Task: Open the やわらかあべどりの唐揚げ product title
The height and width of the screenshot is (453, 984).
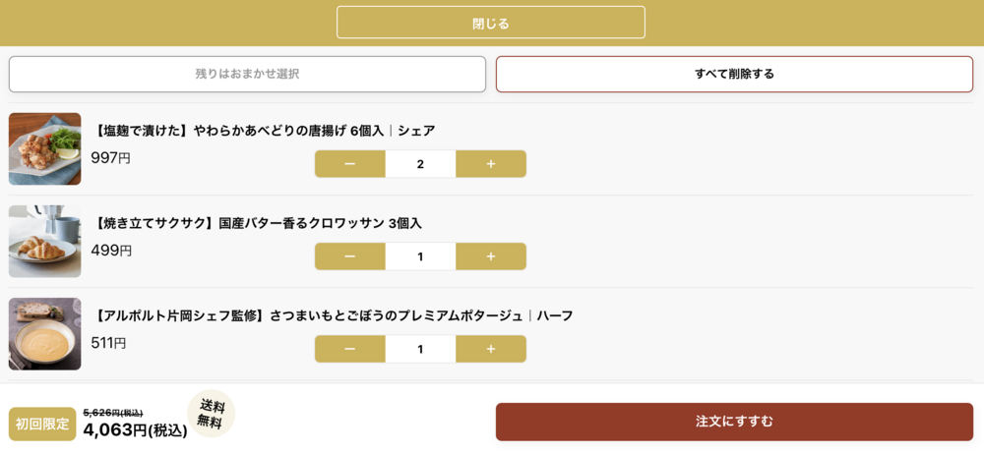Action: pyautogui.click(x=264, y=131)
